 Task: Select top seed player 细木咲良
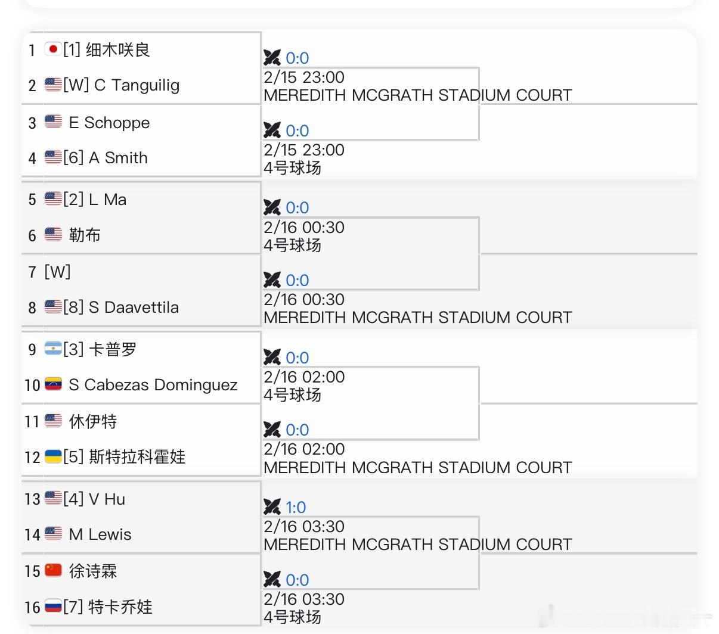(118, 49)
